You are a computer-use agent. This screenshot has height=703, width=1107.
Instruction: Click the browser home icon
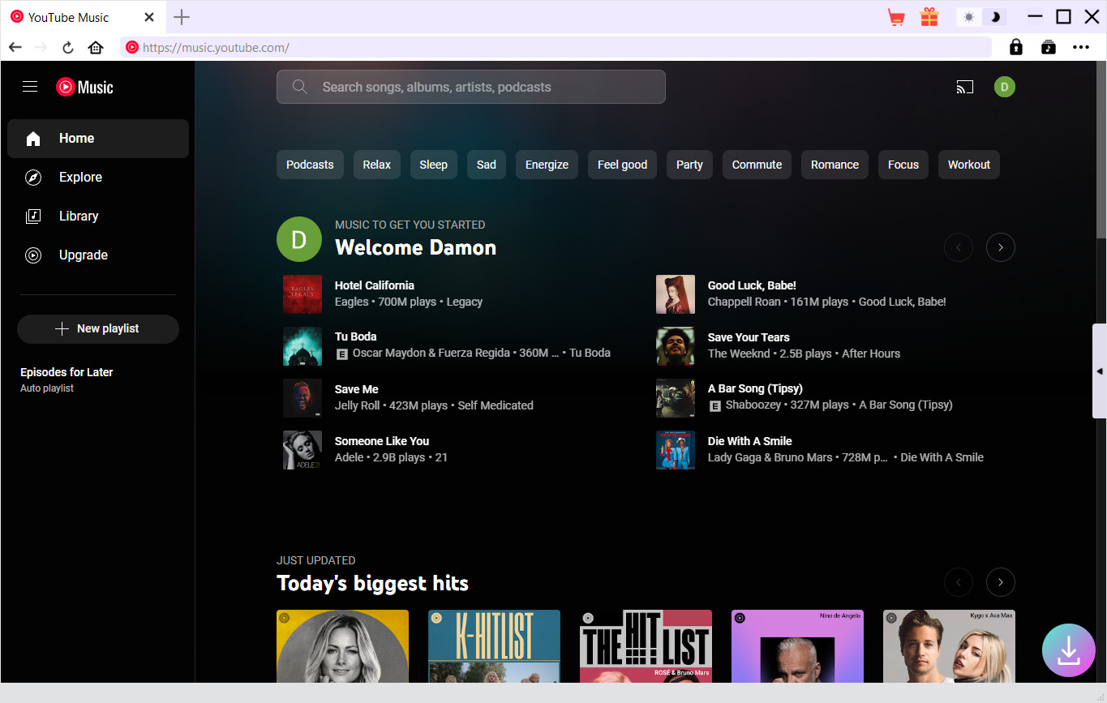click(x=96, y=47)
